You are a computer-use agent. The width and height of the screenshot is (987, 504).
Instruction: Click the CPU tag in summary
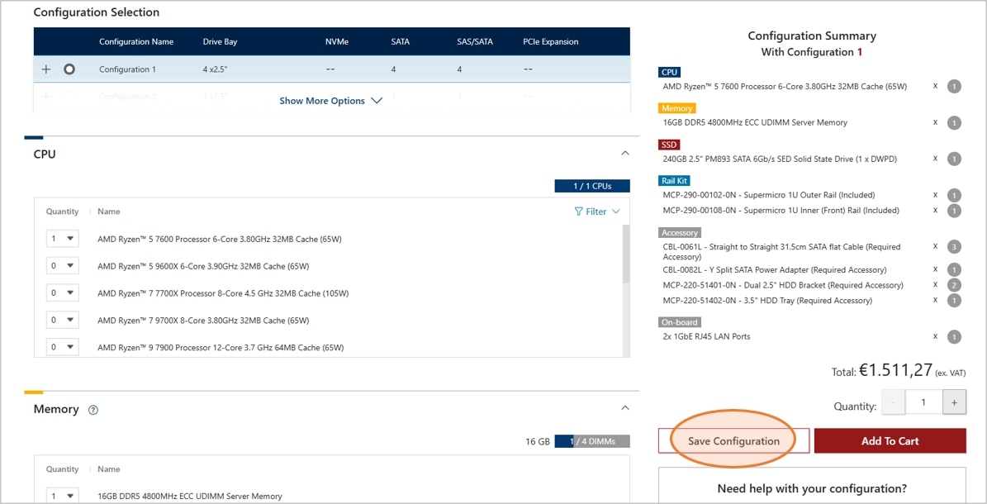pos(669,73)
